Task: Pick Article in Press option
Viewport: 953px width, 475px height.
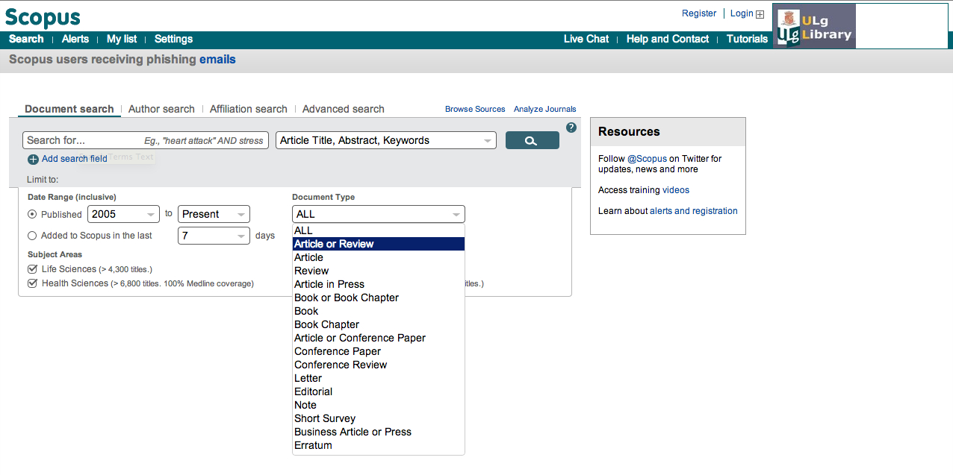Action: pos(379,284)
